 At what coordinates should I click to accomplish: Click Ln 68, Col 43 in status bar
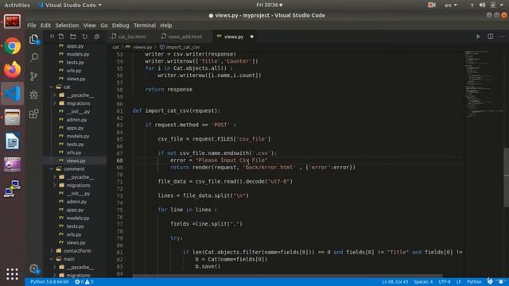pyautogui.click(x=394, y=282)
